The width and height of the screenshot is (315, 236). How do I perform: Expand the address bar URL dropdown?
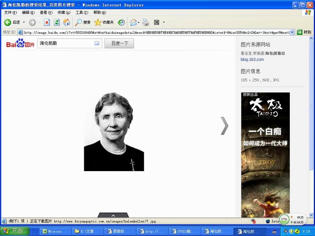[292, 32]
